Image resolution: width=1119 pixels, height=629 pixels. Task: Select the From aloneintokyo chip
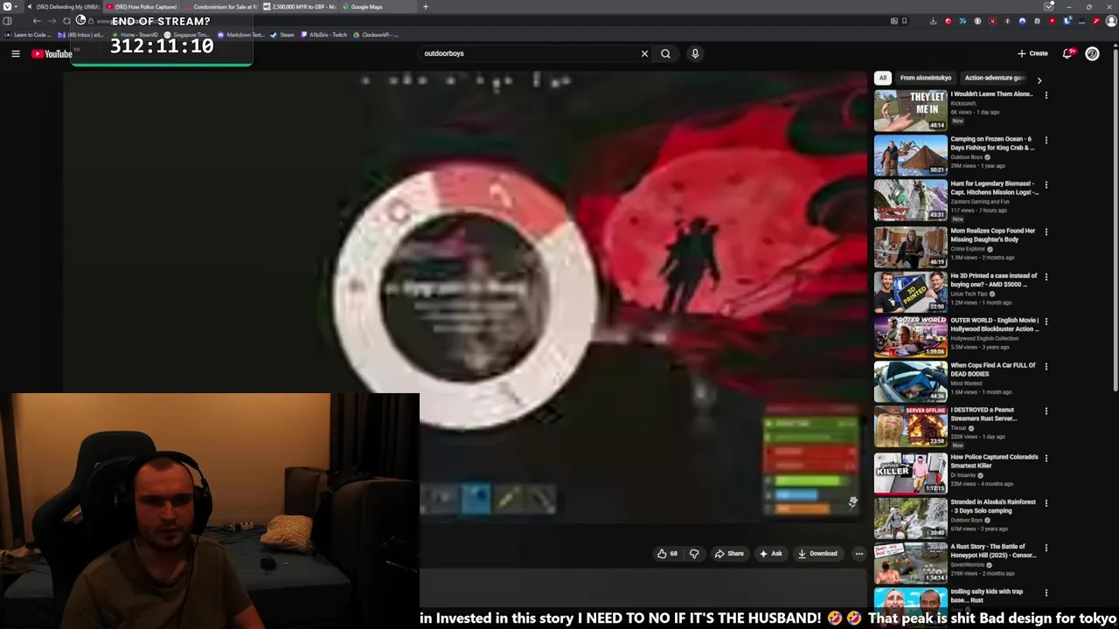coord(926,78)
